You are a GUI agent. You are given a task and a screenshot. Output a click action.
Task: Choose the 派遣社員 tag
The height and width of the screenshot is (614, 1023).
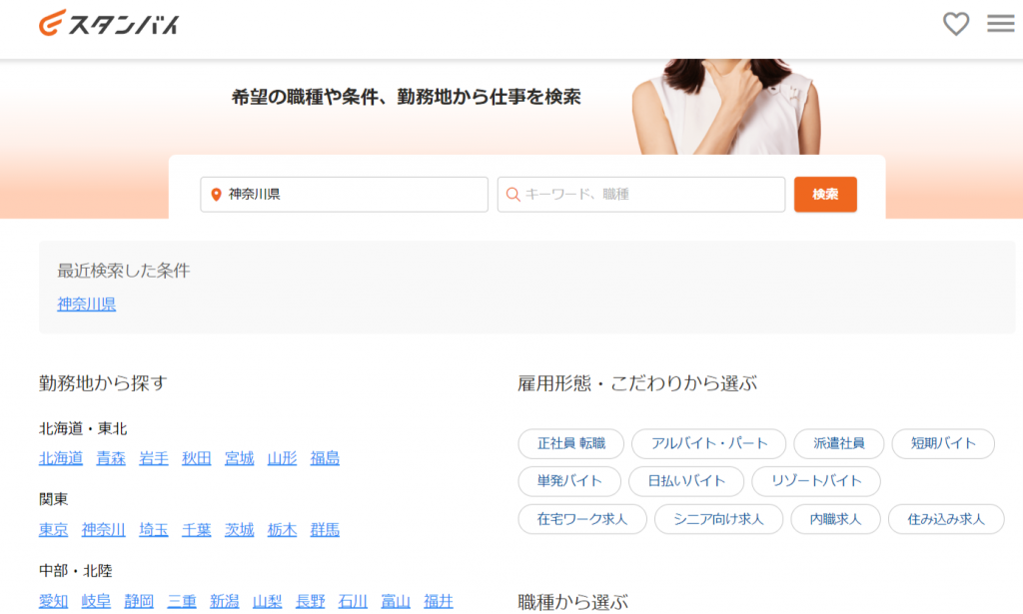pos(839,444)
